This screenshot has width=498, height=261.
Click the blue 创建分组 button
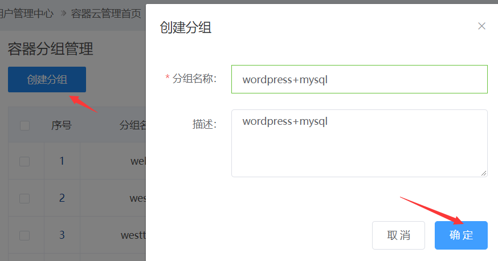coord(47,80)
